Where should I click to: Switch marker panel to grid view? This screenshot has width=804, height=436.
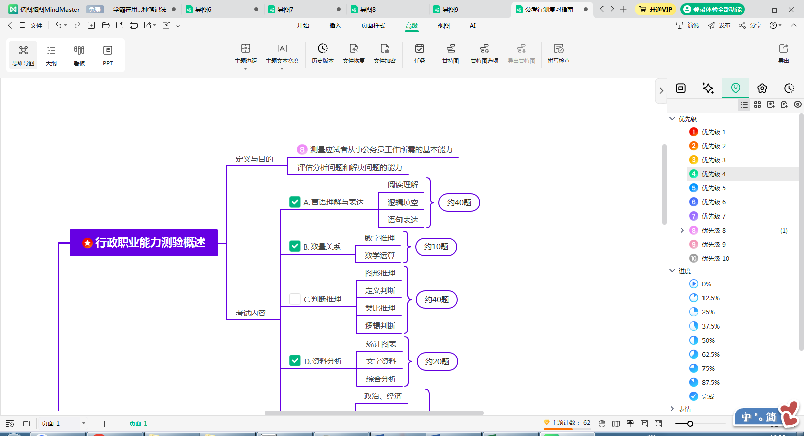point(757,104)
